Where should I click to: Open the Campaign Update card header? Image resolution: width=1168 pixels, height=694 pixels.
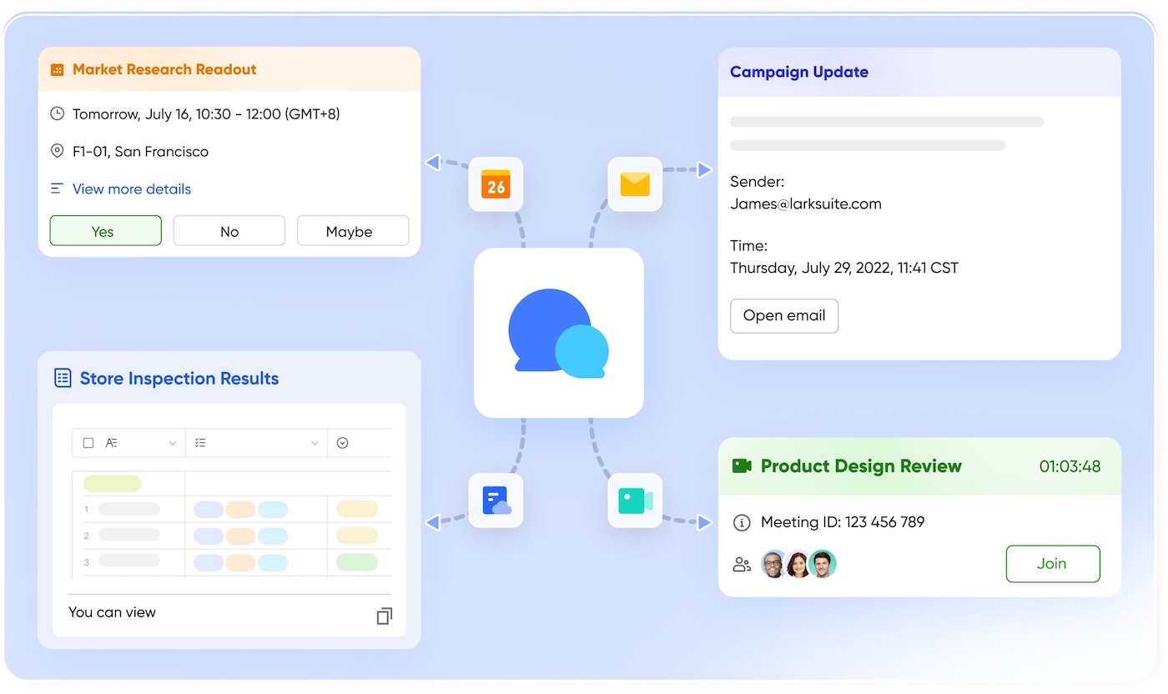tap(798, 73)
